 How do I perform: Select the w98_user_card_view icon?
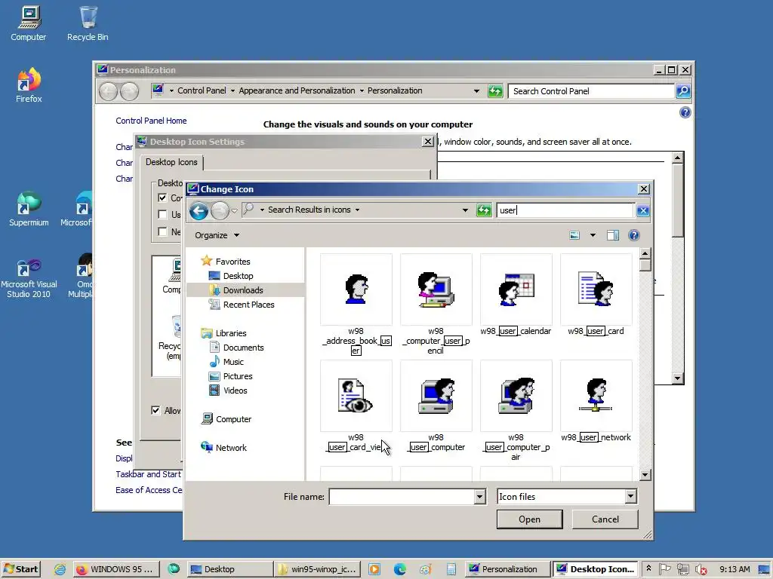[x=356, y=396]
